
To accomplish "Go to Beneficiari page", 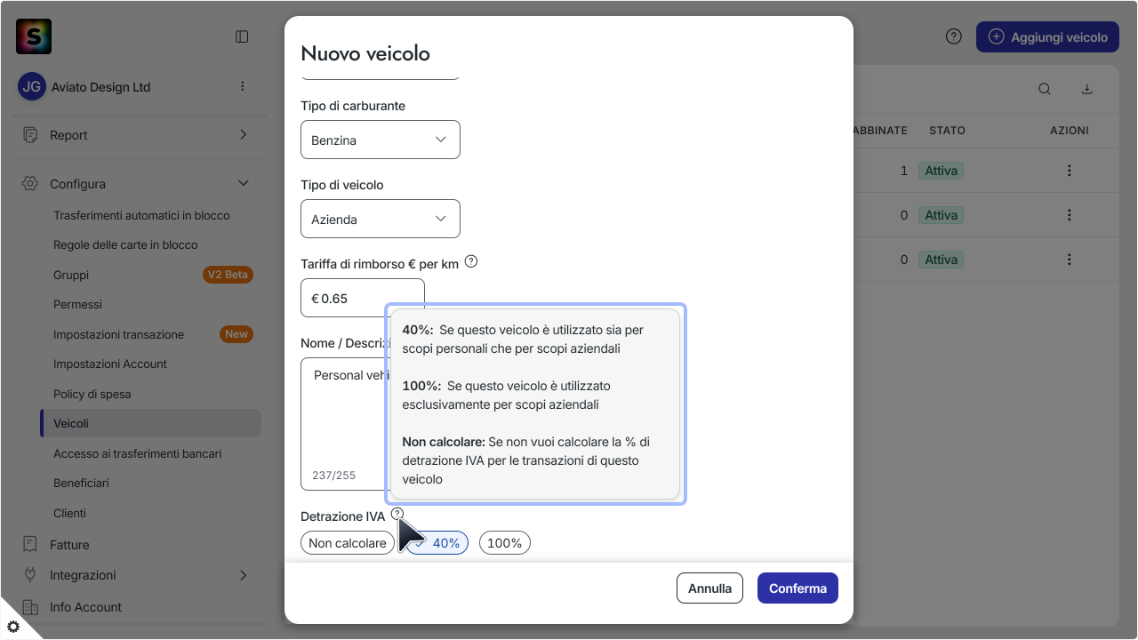I will click(81, 483).
